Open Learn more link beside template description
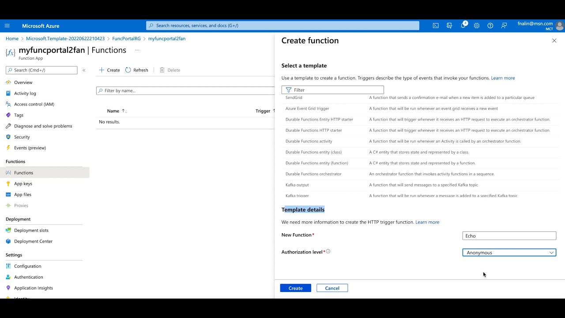Image resolution: width=565 pixels, height=318 pixels. 503,78
